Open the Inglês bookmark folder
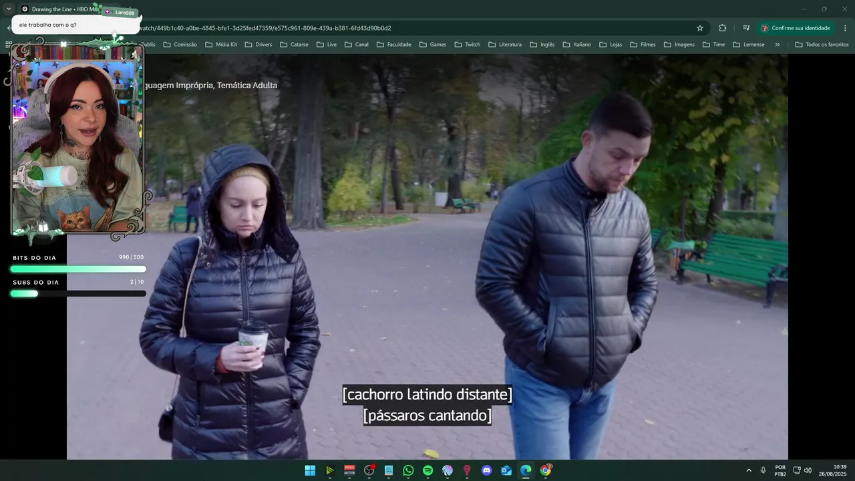This screenshot has height=481, width=855. 542,45
